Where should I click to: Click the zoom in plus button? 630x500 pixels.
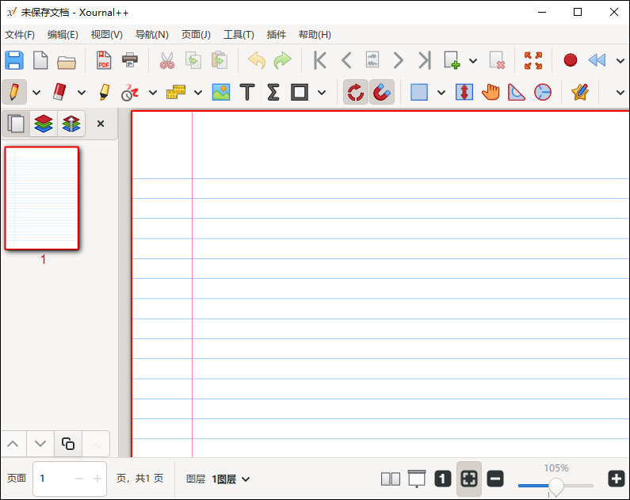(x=616, y=479)
